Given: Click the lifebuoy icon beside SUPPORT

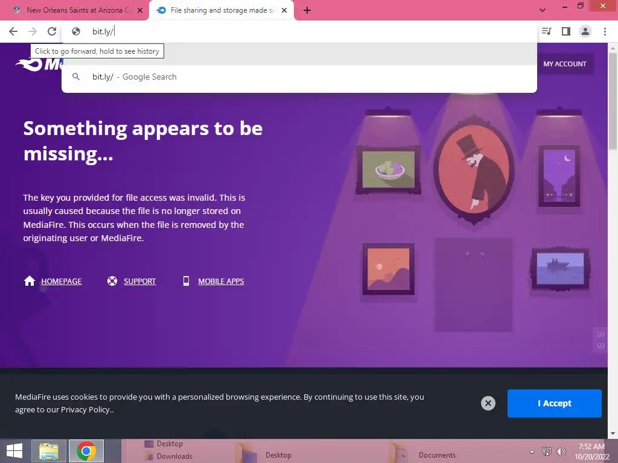Looking at the screenshot, I should [112, 281].
